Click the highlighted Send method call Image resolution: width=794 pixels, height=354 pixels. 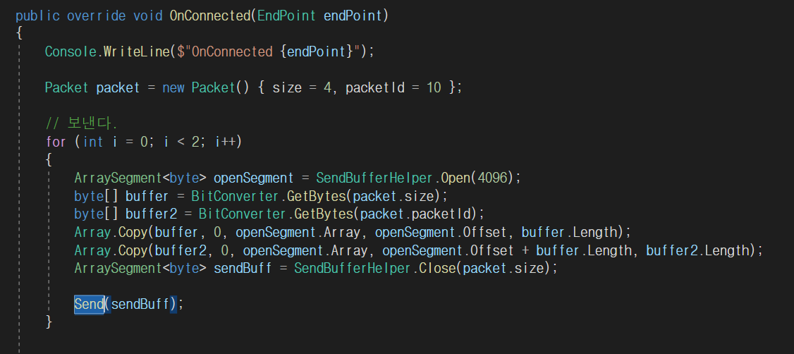[x=89, y=304]
